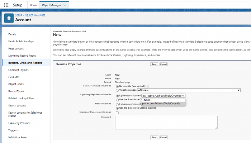Viewport: 251px width, 143px height.
Task: Click inside the Comment text area
Action: pyautogui.click(x=166, y=123)
